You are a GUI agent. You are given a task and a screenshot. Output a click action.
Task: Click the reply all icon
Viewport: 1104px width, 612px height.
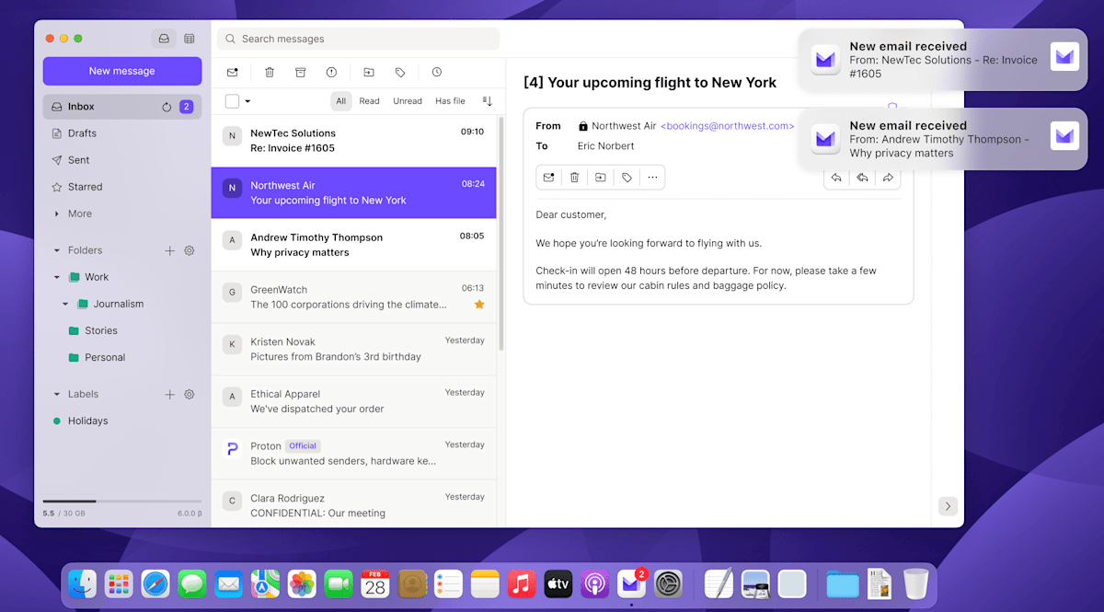(x=862, y=178)
